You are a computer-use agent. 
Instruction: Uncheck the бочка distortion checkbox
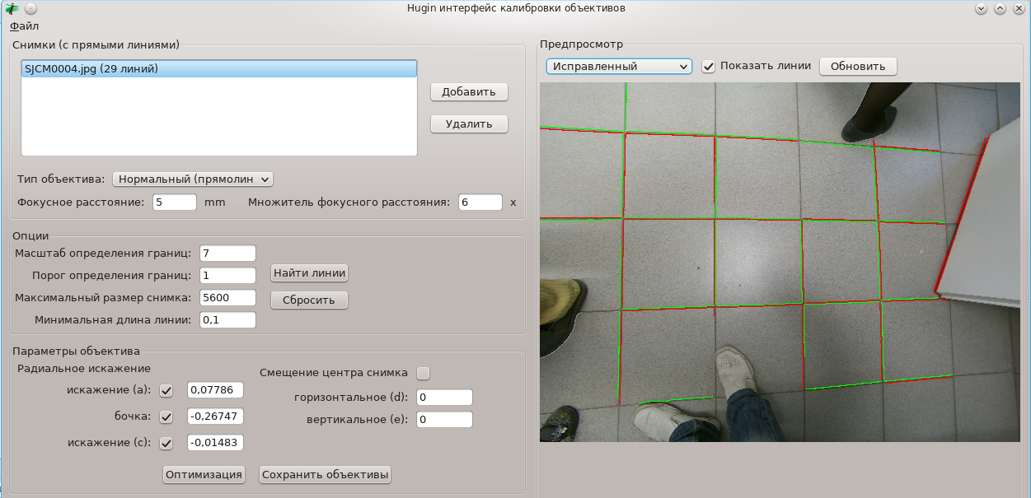click(166, 417)
